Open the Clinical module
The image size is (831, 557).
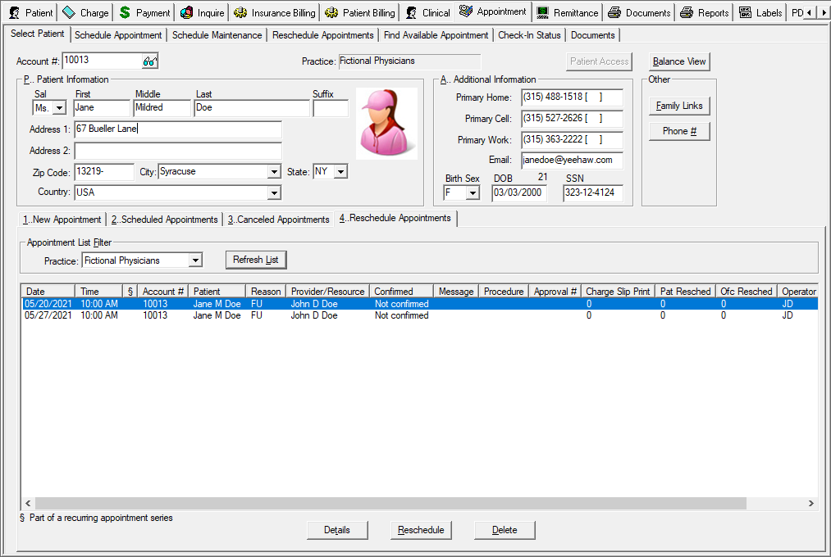point(427,12)
